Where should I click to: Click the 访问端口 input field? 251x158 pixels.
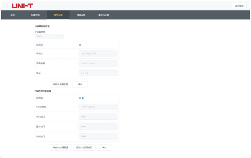pos(98,117)
